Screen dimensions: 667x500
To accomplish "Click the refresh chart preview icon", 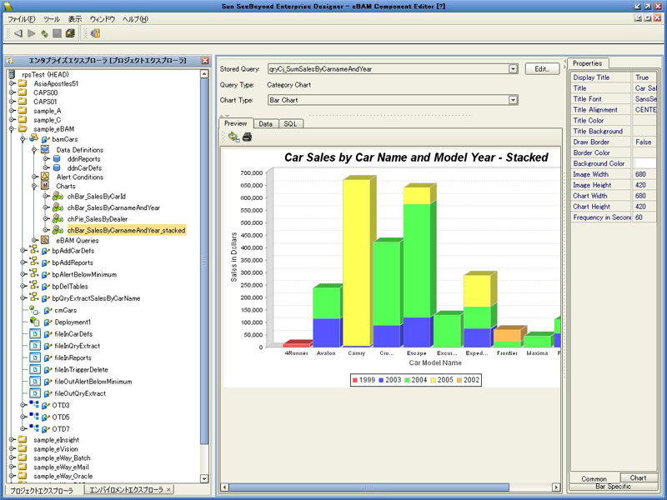I will (x=233, y=137).
